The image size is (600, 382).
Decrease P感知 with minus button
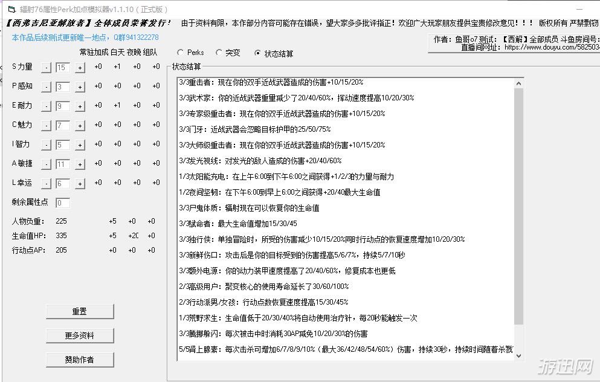[x=46, y=87]
